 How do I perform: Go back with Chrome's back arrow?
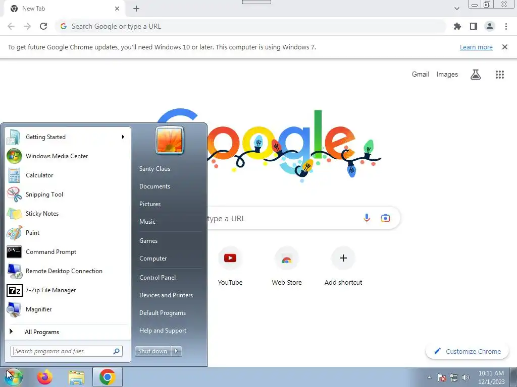[x=11, y=26]
